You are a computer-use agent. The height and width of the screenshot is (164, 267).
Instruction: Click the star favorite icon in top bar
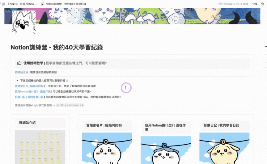263,4
